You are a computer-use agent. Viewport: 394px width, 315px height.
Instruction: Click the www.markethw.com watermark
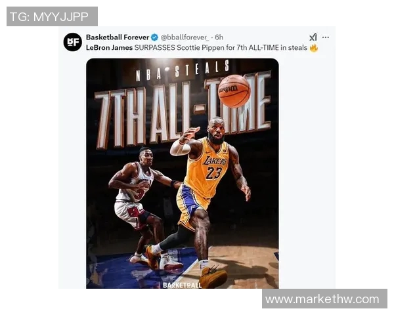[x=324, y=299]
